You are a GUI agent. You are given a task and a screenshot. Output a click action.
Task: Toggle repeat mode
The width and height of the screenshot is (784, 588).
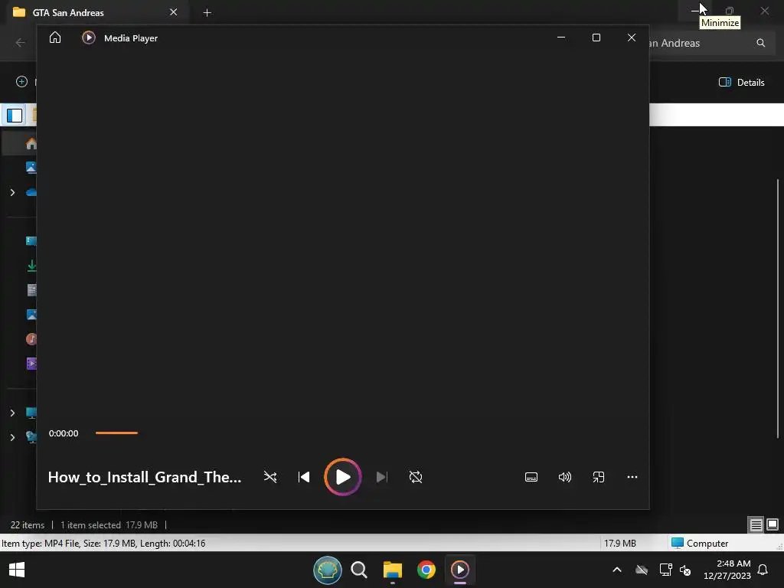tap(416, 477)
